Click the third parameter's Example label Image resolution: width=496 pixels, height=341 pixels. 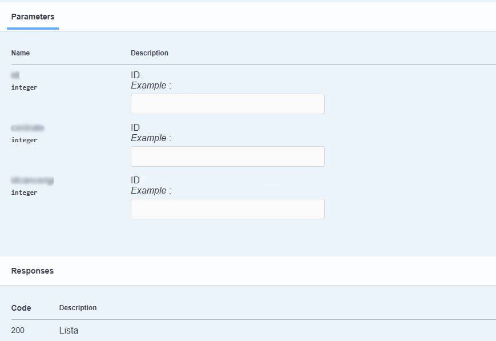coord(151,190)
